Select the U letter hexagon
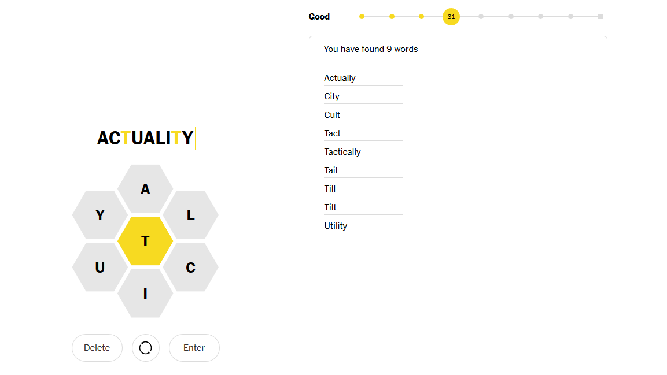The image size is (667, 375). click(x=100, y=267)
